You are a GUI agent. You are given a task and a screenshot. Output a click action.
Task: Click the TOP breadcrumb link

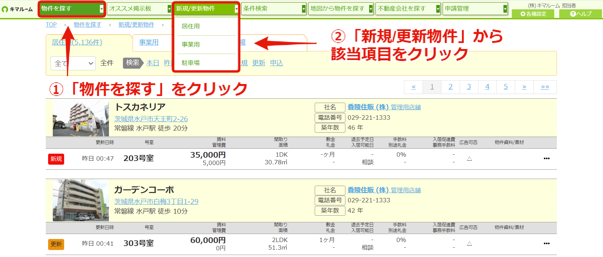pyautogui.click(x=51, y=25)
